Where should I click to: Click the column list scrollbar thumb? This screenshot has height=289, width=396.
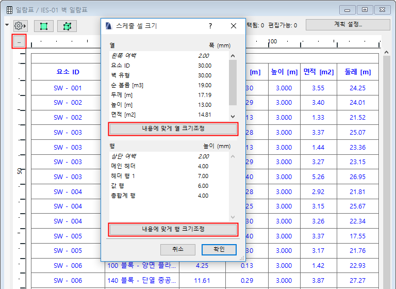(233, 82)
